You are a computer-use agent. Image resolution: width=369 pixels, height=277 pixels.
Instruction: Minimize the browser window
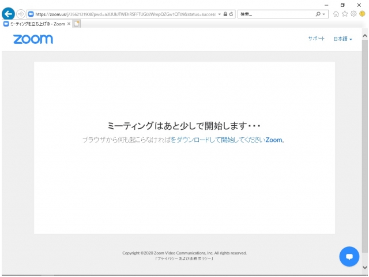pyautogui.click(x=326, y=5)
